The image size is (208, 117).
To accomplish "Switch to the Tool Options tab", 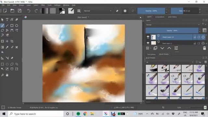I will tap(151, 54).
